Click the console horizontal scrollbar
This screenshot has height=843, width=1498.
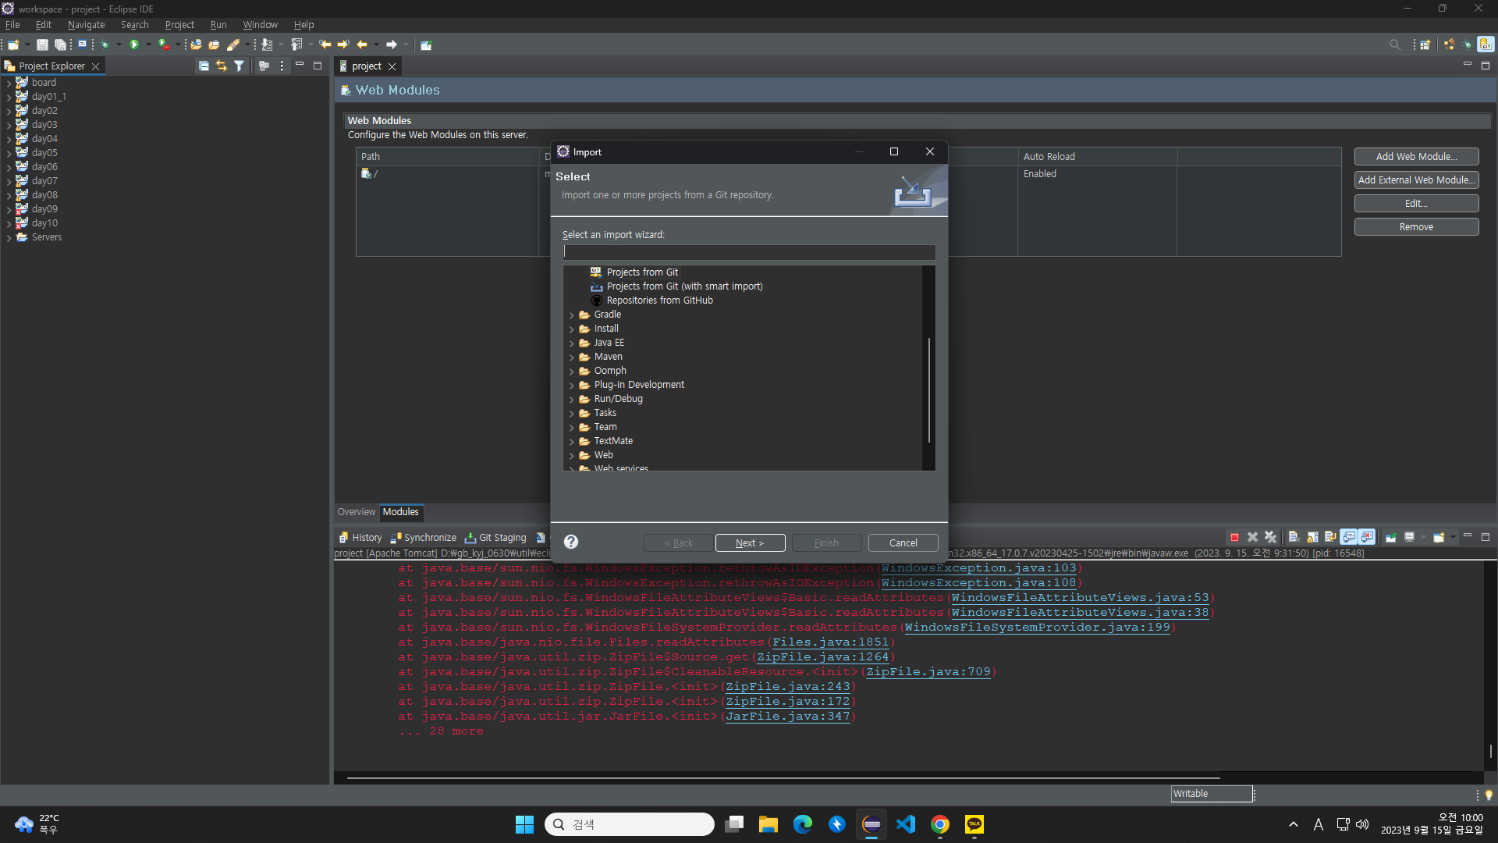(x=783, y=777)
